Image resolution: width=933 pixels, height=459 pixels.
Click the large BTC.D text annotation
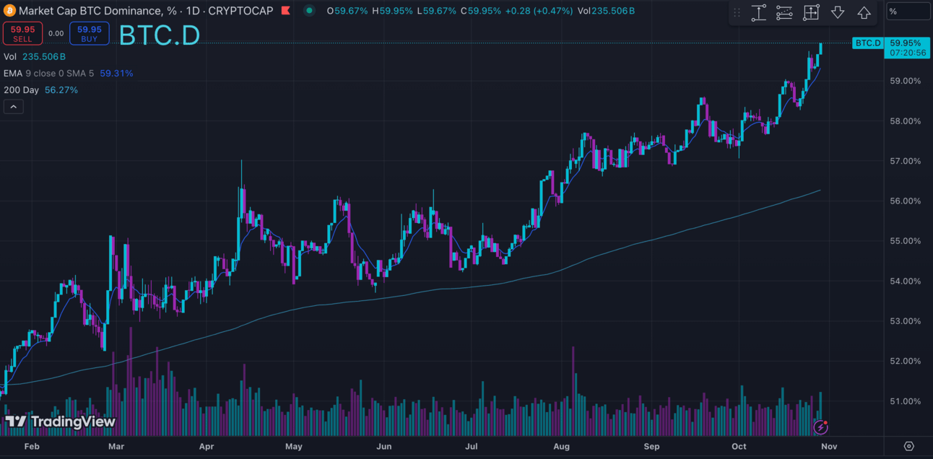pyautogui.click(x=159, y=35)
